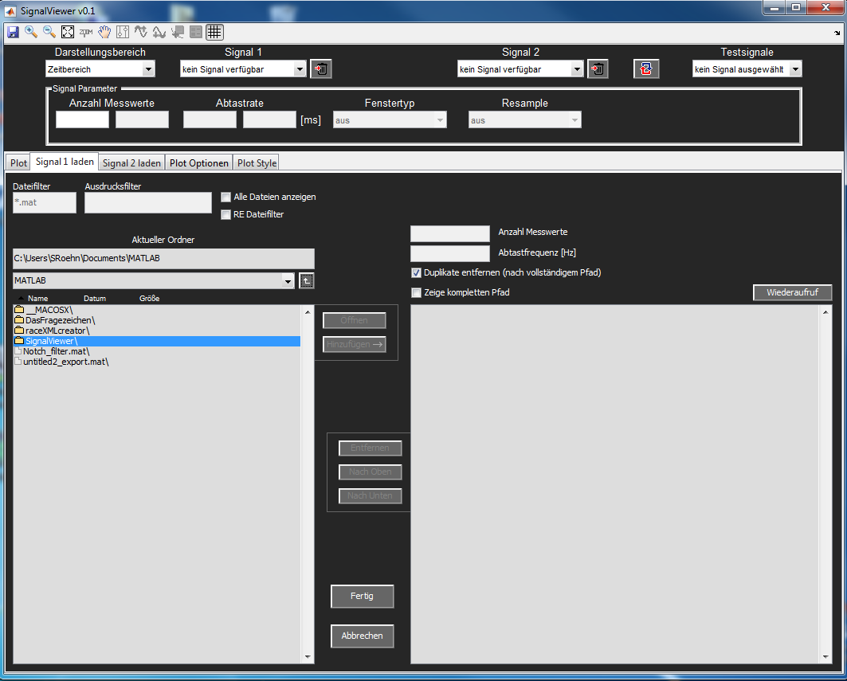This screenshot has width=847, height=681.
Task: Enable 'Alle Dateien anzeigen' checkbox
Action: click(x=226, y=197)
